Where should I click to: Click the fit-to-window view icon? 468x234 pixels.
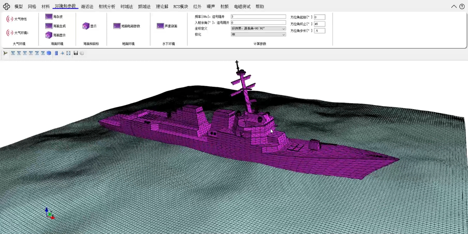tap(68, 53)
